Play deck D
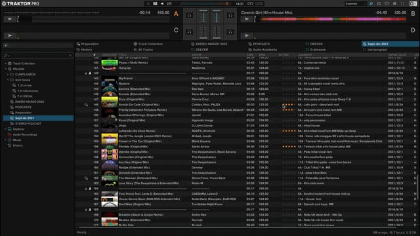The height and width of the screenshot is (236, 420). click(247, 35)
